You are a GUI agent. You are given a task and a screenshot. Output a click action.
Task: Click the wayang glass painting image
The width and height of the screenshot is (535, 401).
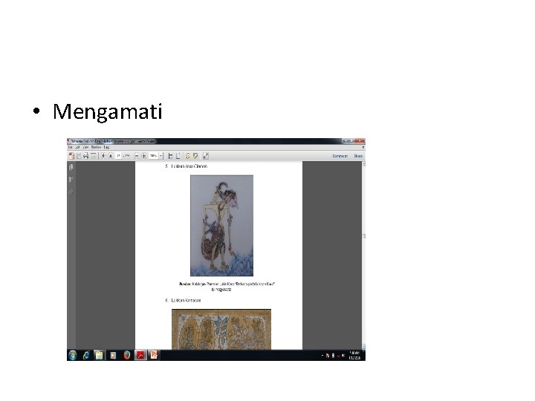(221, 226)
